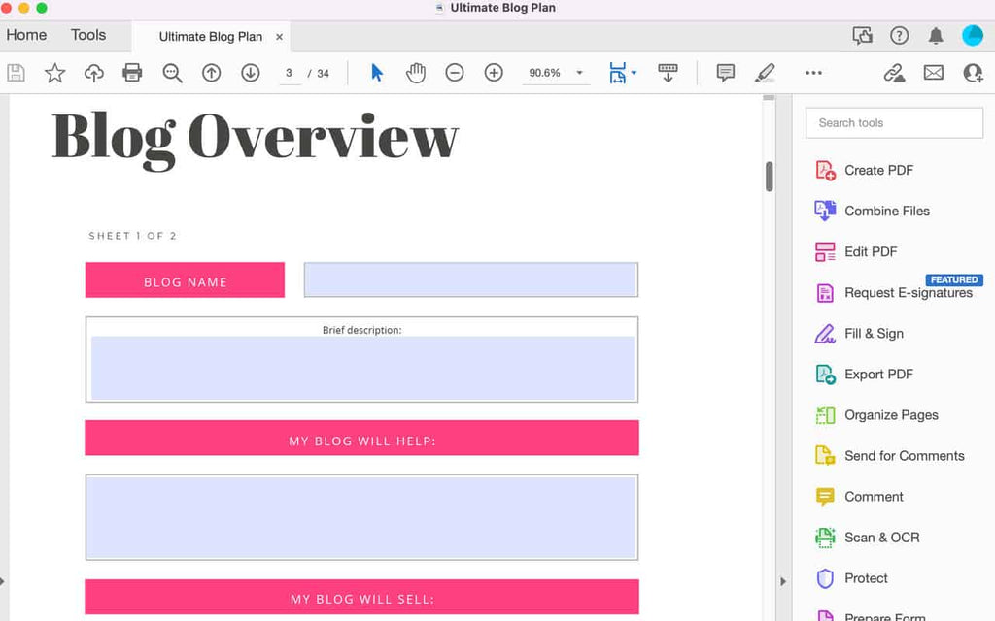
Task: Click the page number input field
Action: pos(289,72)
